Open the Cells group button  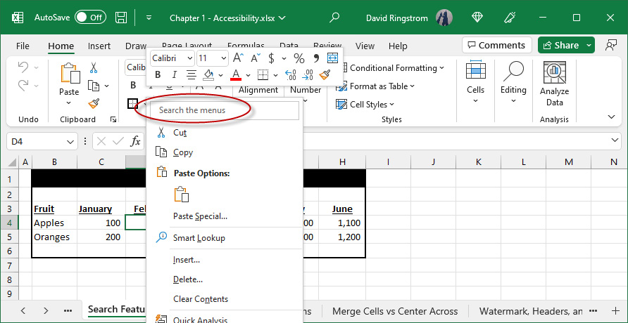pos(476,83)
